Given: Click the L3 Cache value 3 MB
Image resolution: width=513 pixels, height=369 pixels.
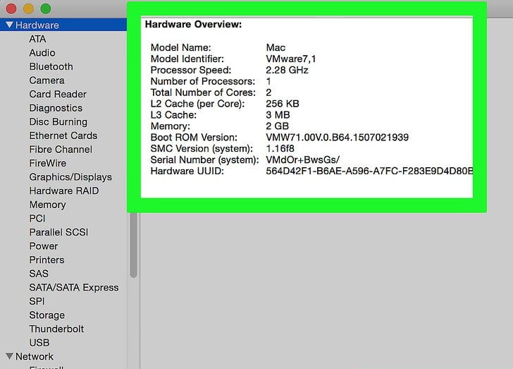Looking at the screenshot, I should click(278, 115).
